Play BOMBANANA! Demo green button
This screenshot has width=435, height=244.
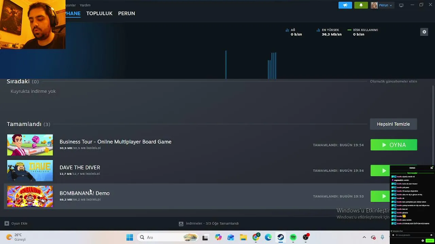coord(380,196)
